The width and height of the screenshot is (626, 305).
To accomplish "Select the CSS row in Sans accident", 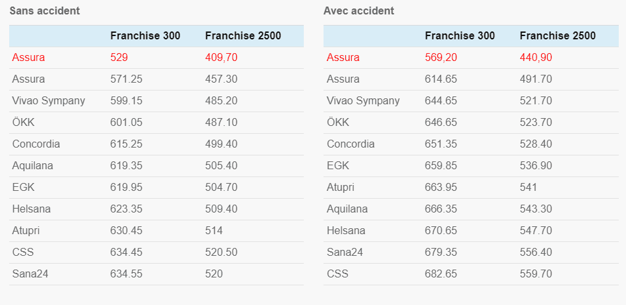I will 156,253.
